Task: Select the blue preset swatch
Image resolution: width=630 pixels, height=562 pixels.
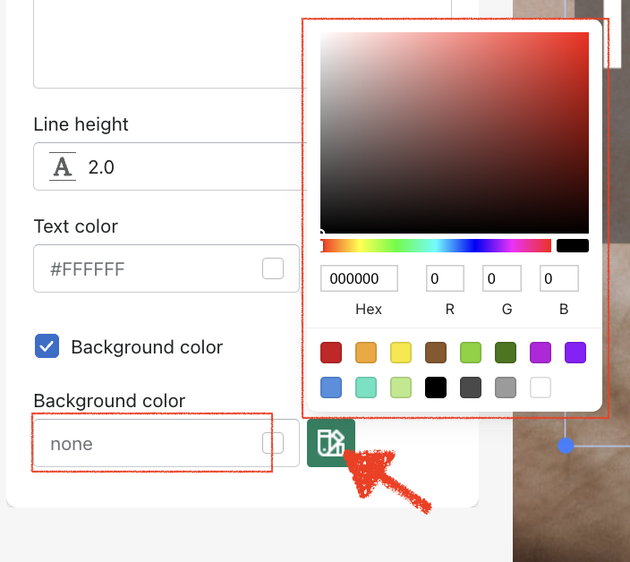Action: [331, 387]
